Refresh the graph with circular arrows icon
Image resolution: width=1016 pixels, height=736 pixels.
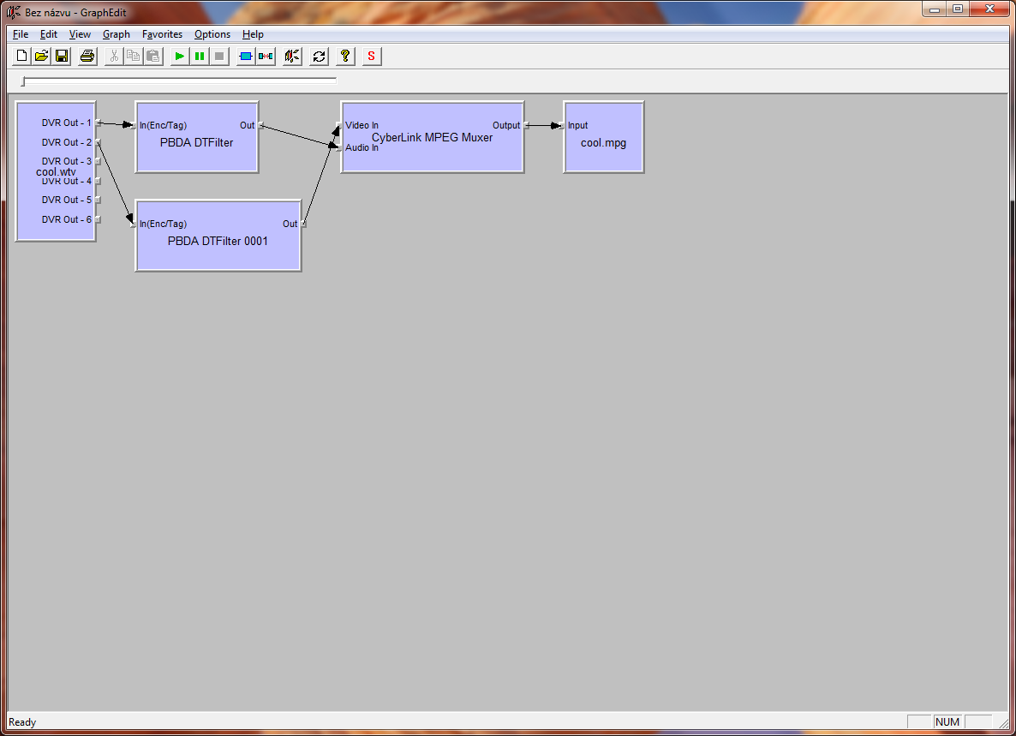tap(319, 57)
